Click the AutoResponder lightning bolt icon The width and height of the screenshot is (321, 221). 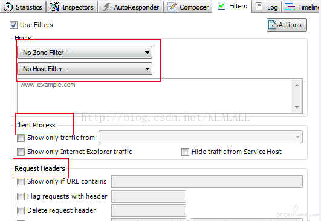point(106,7)
